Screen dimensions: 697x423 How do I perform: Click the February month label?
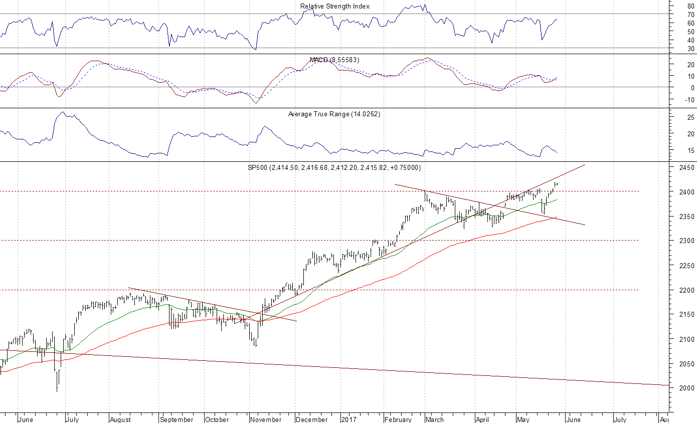pos(398,419)
